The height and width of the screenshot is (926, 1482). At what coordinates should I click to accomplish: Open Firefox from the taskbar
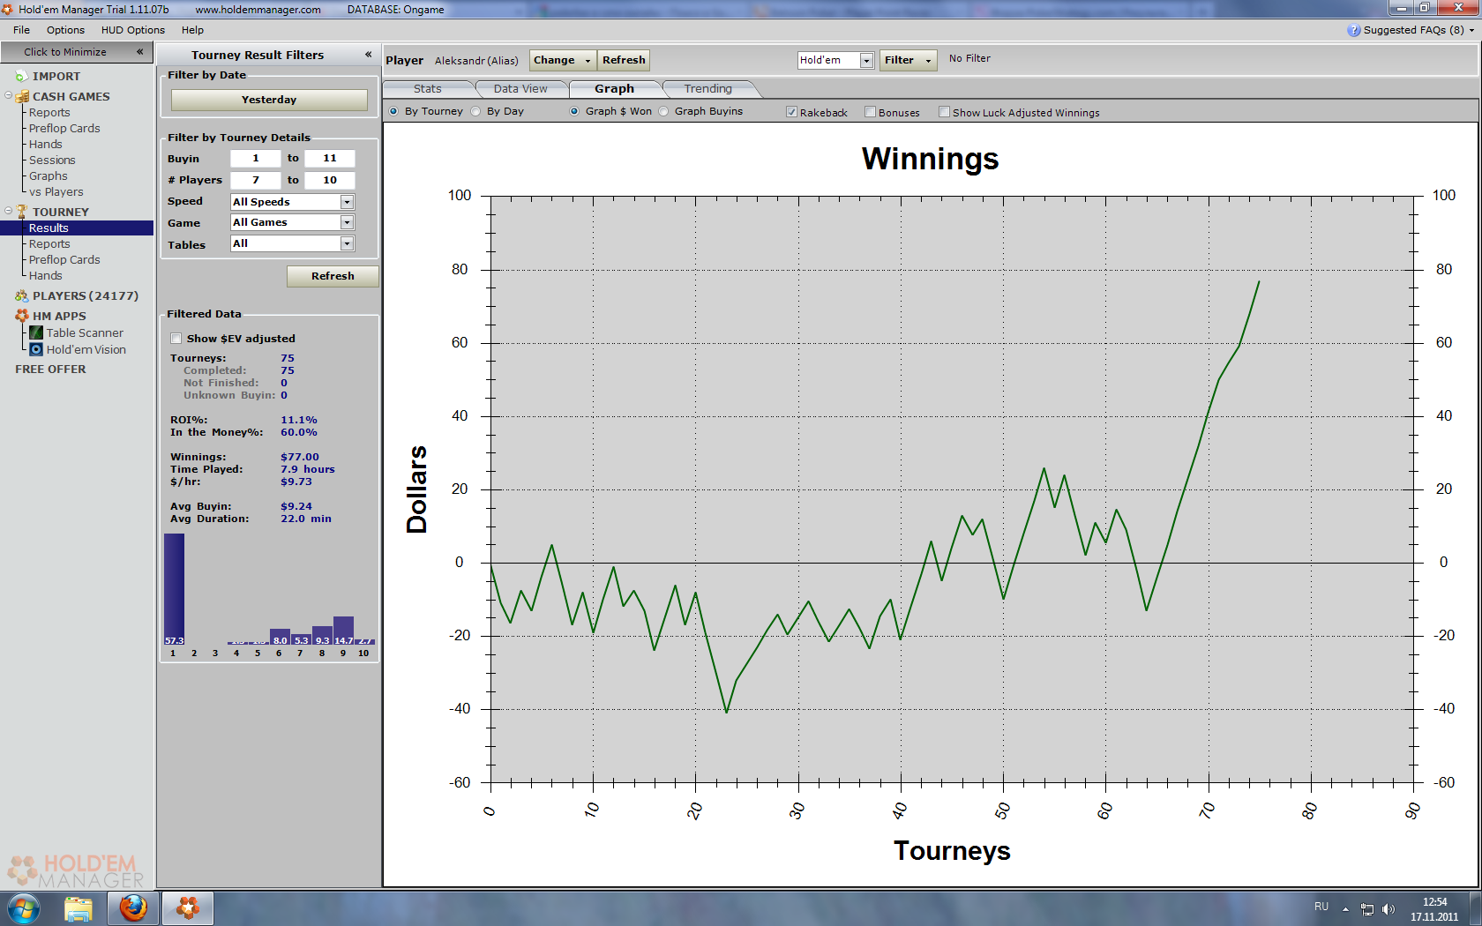point(133,907)
